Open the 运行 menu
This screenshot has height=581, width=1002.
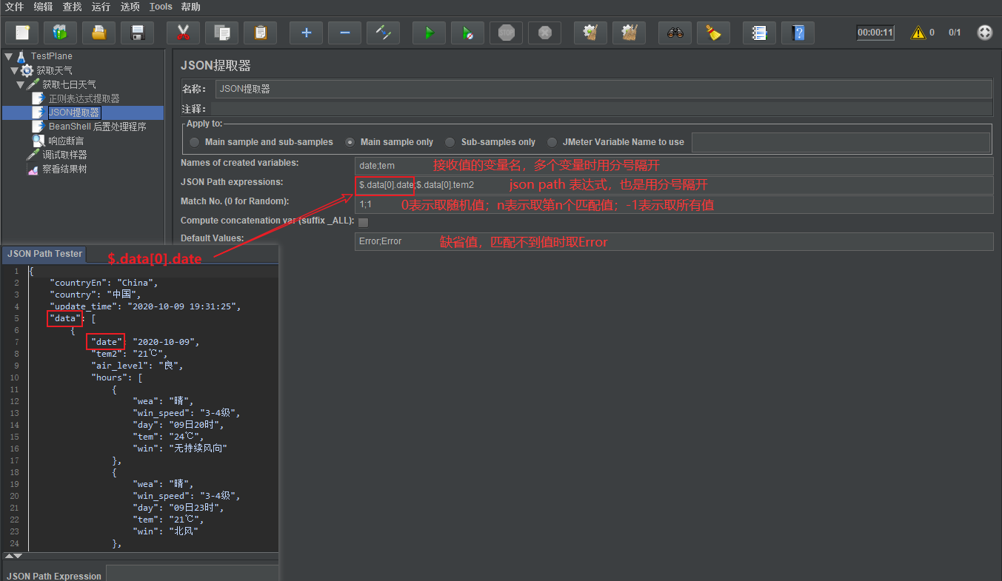101,7
